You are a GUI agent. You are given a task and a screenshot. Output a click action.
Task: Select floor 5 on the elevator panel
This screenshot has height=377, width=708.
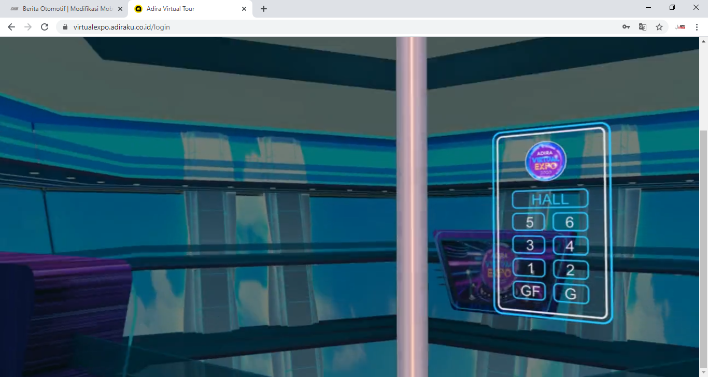click(x=529, y=222)
